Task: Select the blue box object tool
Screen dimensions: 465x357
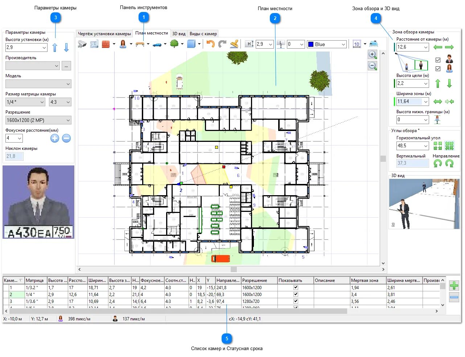Action: pos(191,44)
